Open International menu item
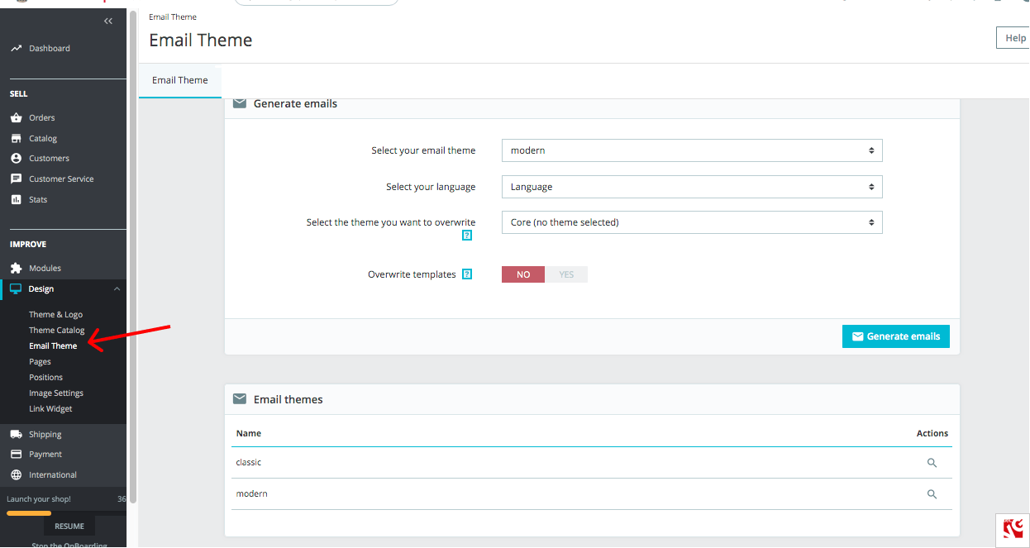Viewport: 1030px width, 548px height. tap(53, 475)
